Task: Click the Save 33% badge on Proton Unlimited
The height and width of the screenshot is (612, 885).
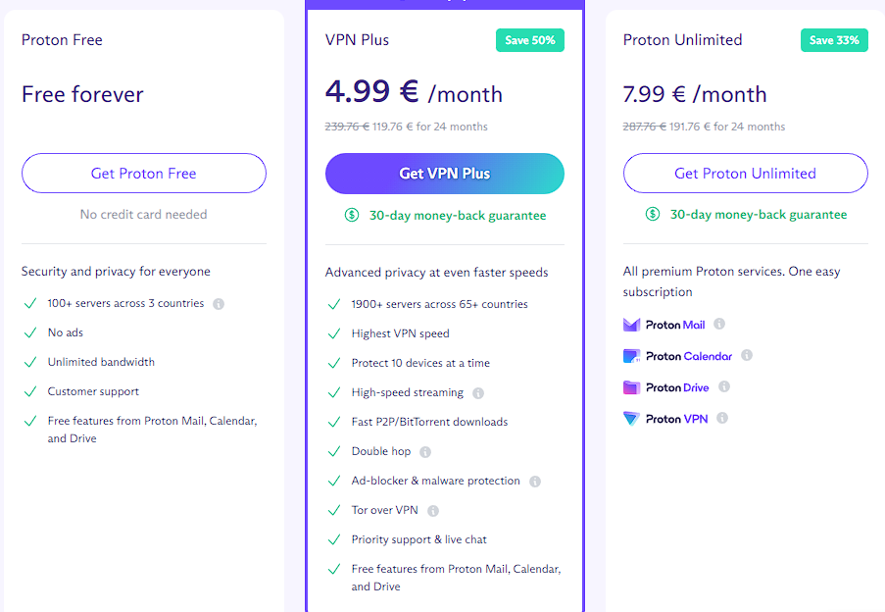Action: click(x=834, y=40)
